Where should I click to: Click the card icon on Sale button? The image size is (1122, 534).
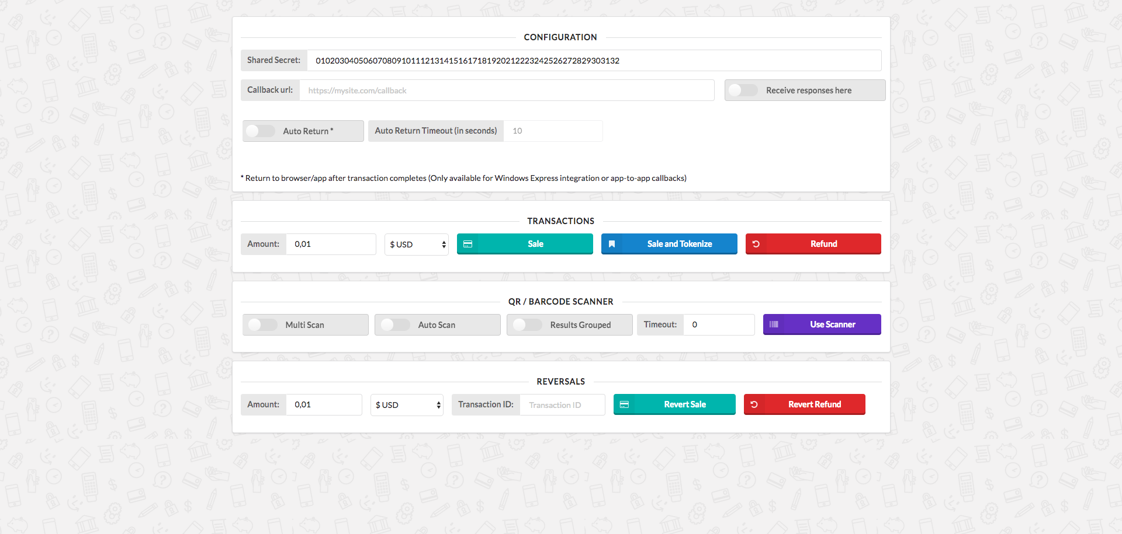(467, 244)
